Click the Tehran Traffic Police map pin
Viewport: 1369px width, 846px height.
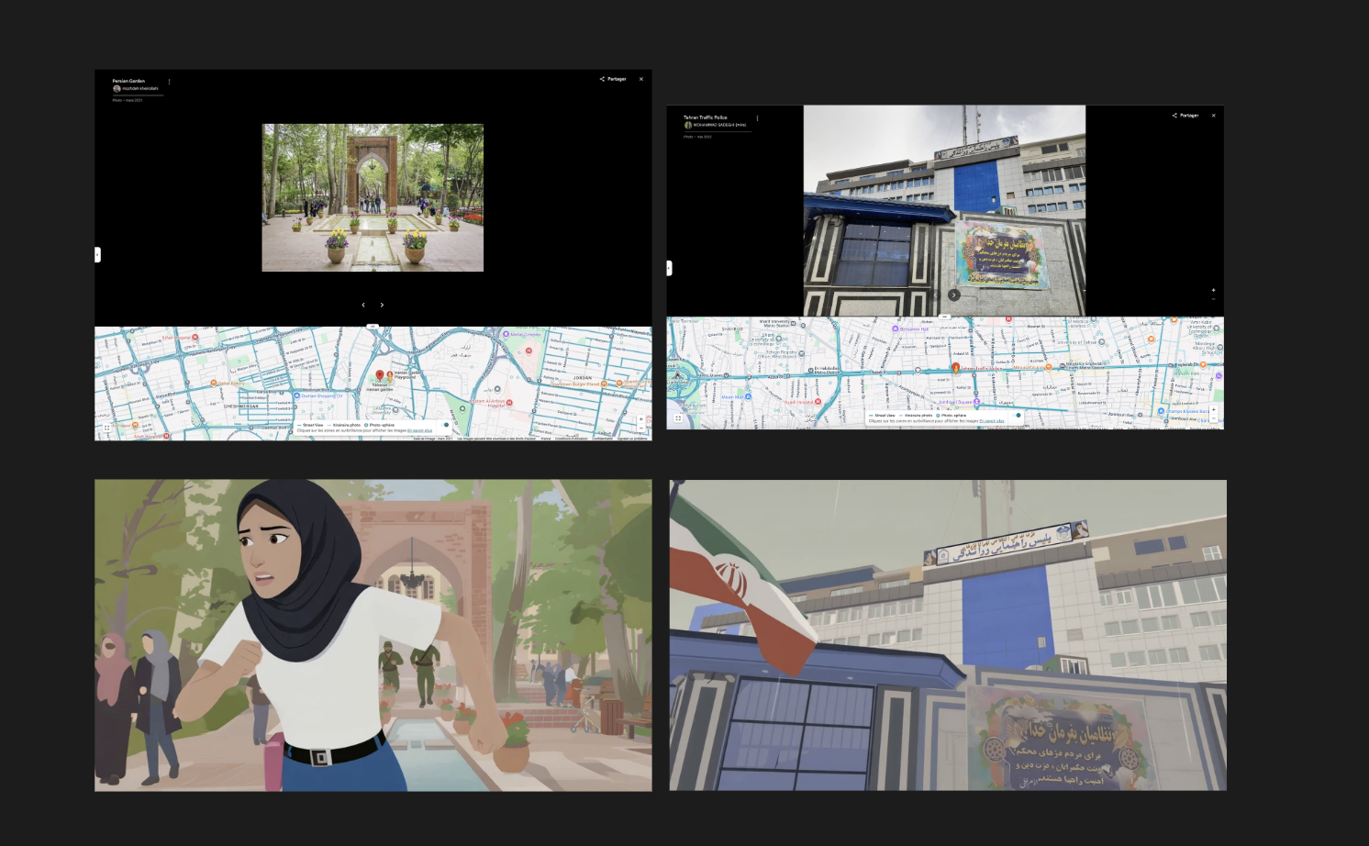955,367
